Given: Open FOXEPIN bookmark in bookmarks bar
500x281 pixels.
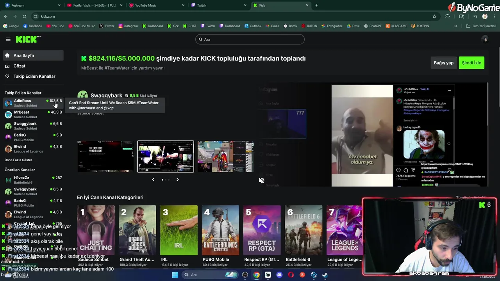Looking at the screenshot, I should (x=420, y=26).
